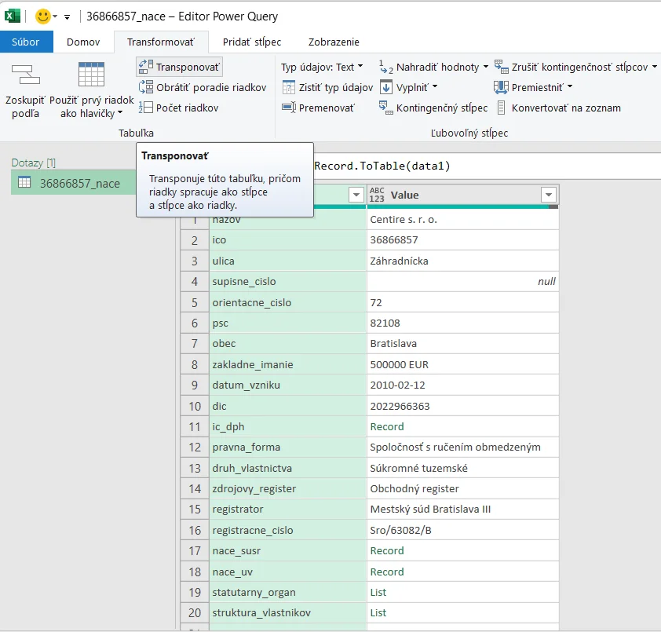Click the "zakladne_imanie" name cell
The image size is (661, 632).
click(288, 364)
